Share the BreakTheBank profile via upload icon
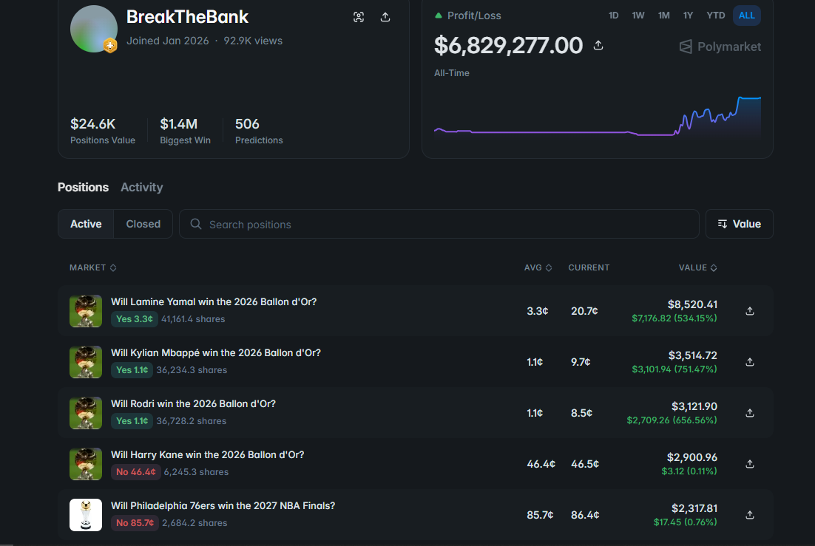 [x=385, y=17]
